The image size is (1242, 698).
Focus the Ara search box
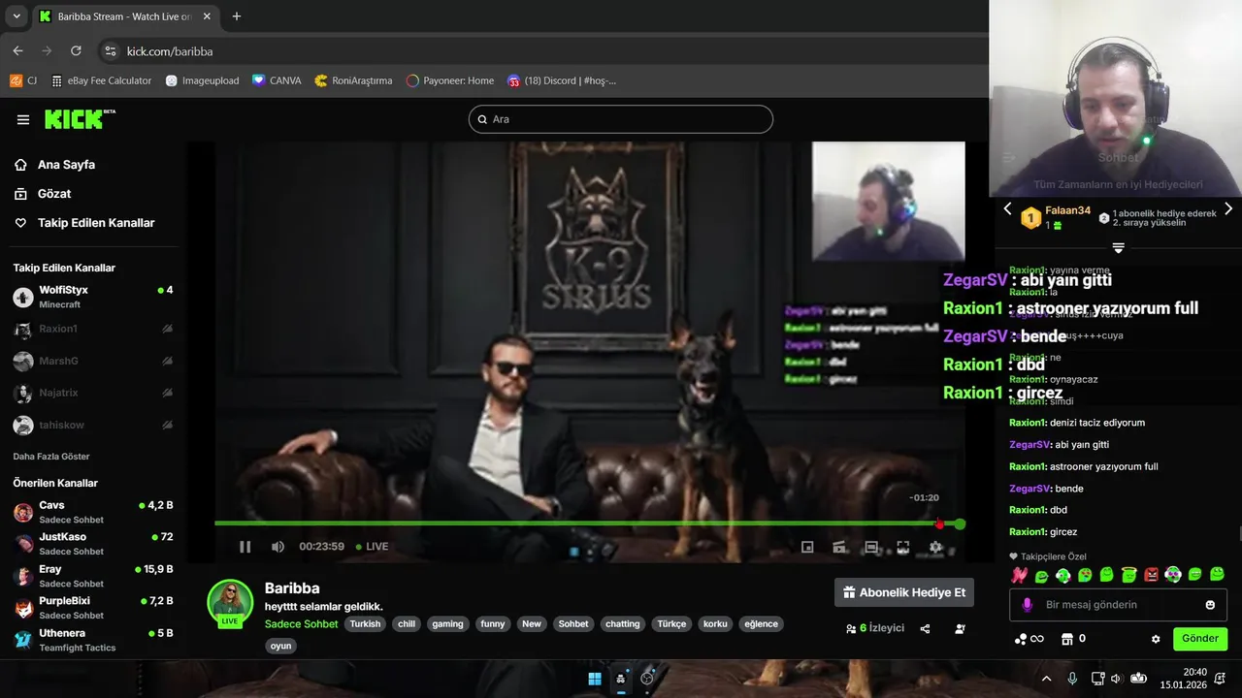[x=621, y=119]
